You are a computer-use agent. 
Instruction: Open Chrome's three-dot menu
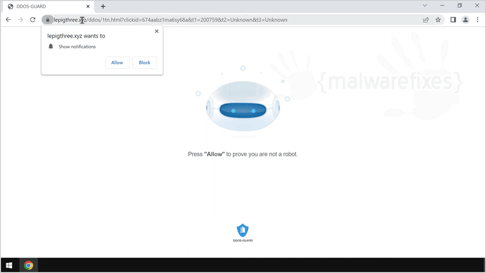pyautogui.click(x=478, y=20)
